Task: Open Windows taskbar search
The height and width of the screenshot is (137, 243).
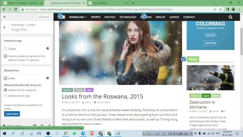Action: click(13, 134)
